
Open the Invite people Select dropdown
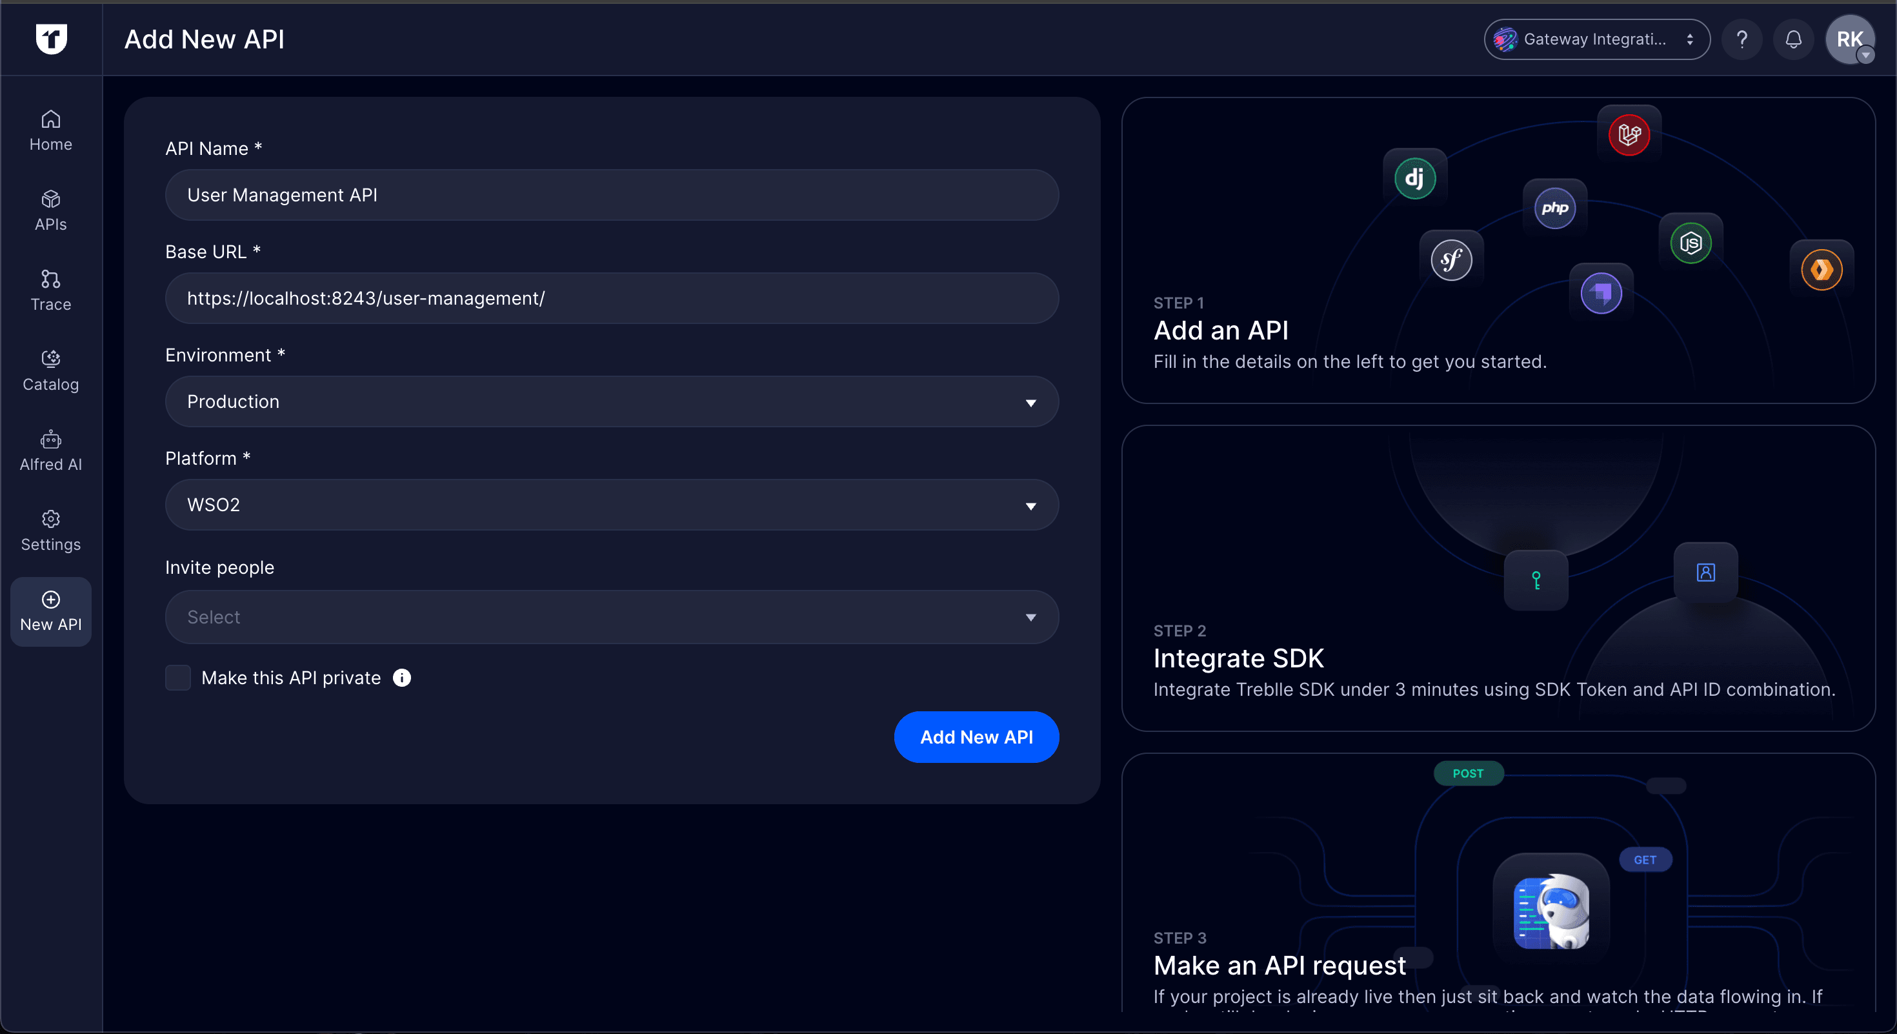point(611,617)
